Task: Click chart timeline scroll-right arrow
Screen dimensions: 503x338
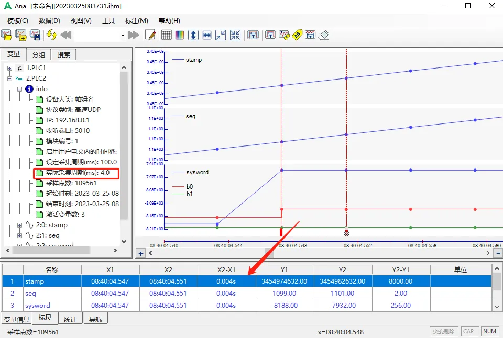Action: point(488,253)
